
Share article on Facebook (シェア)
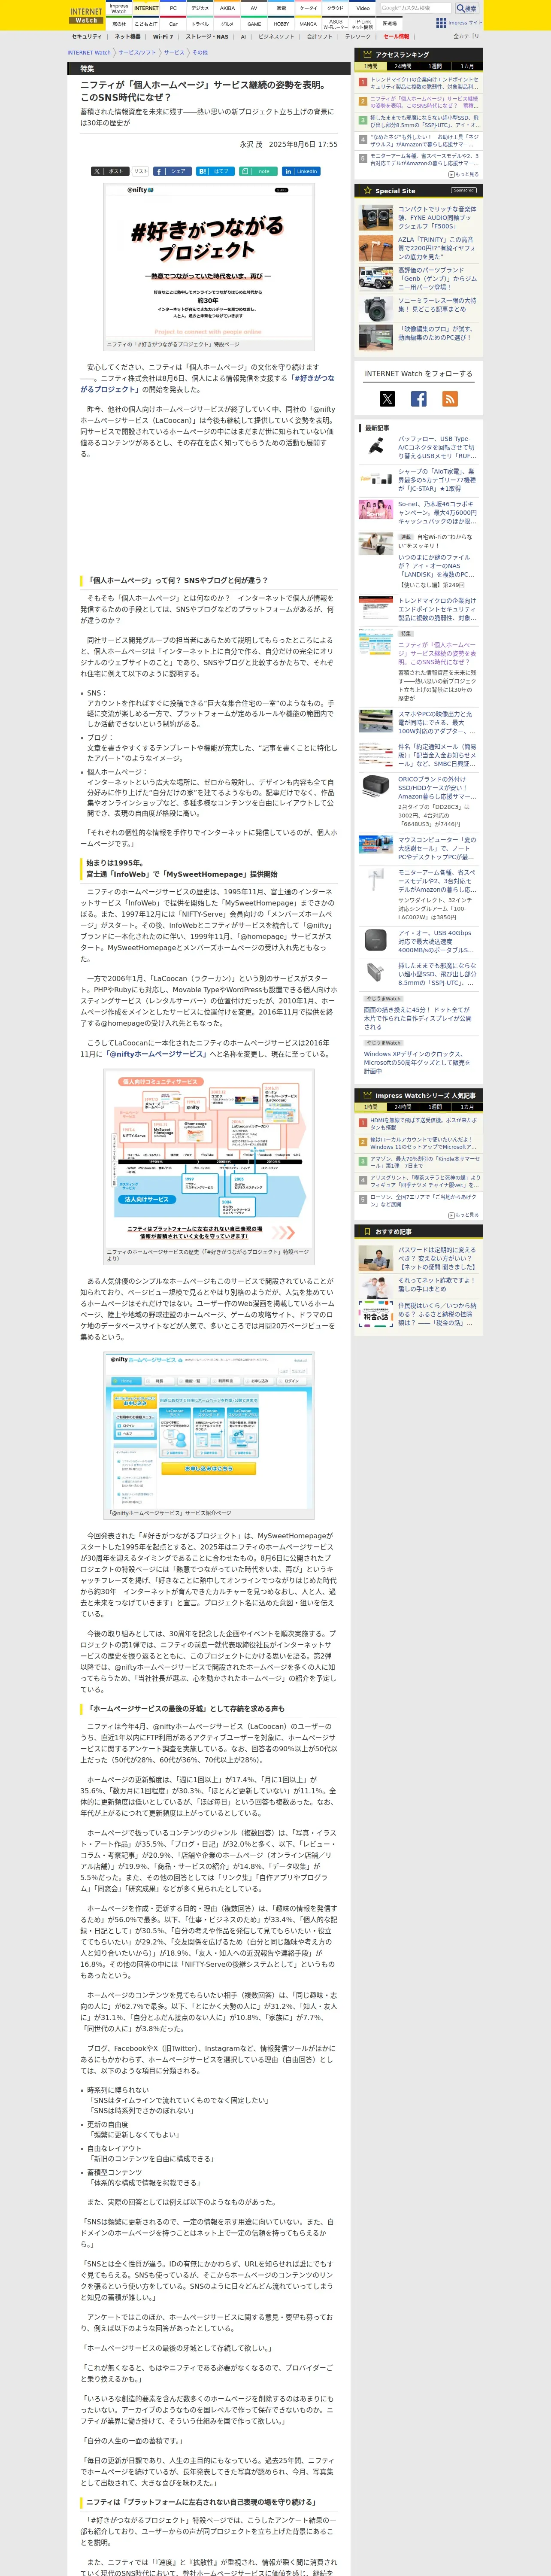tap(172, 171)
